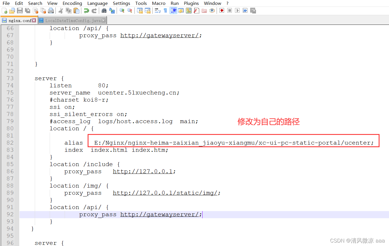The width and height of the screenshot is (389, 246).
Task: Click the Save All icon
Action: click(x=28, y=11)
